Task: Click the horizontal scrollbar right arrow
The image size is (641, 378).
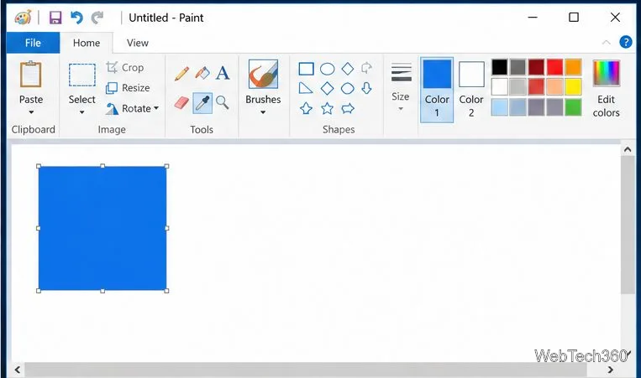Action: pos(611,370)
